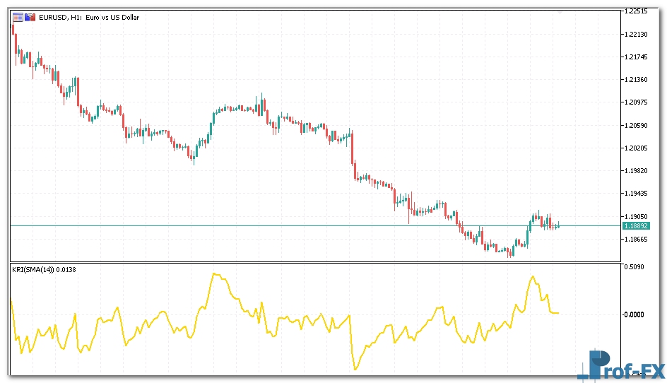The width and height of the screenshot is (667, 383).
Task: Click the 0.5090 indicator scale label
Action: (633, 267)
